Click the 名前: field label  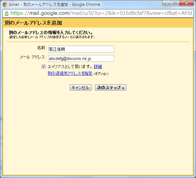[42, 48]
